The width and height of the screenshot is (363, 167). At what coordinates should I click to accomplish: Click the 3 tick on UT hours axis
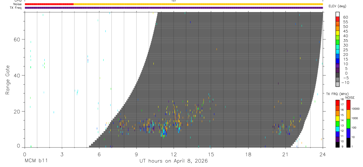[x=62, y=154]
